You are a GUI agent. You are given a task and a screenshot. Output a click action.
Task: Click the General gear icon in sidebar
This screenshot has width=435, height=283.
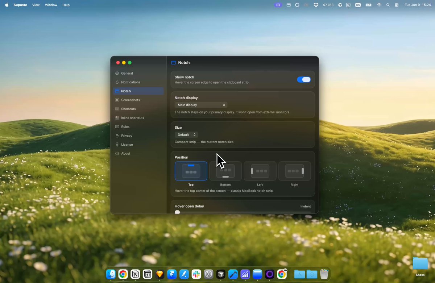click(x=117, y=73)
